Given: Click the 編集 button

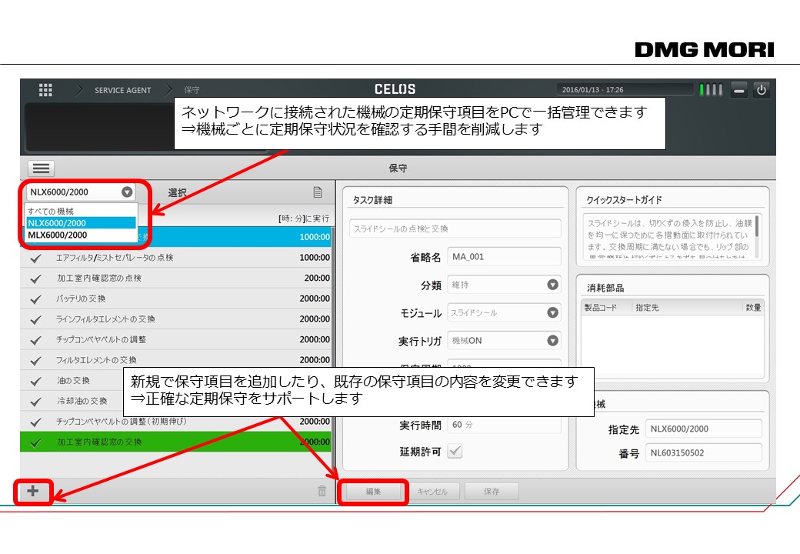Looking at the screenshot, I should point(374,492).
